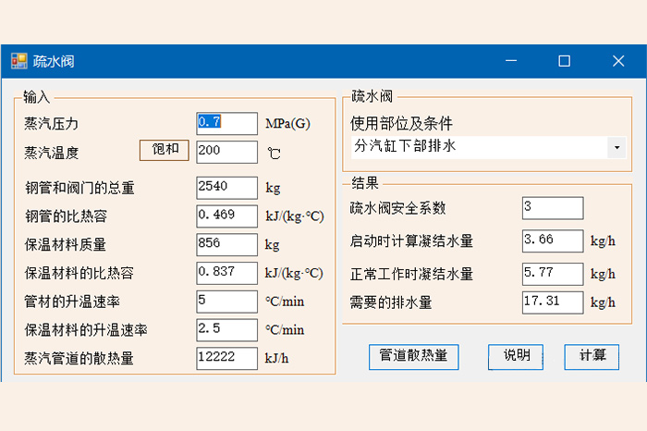Maximize the 疏水阀 window
Image resolution: width=647 pixels, height=431 pixels.
(564, 61)
